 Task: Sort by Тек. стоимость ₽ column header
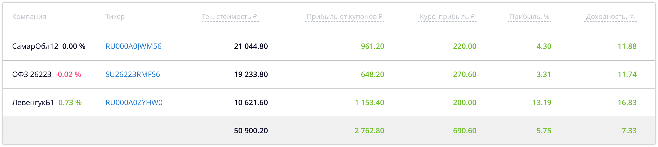pyautogui.click(x=230, y=17)
